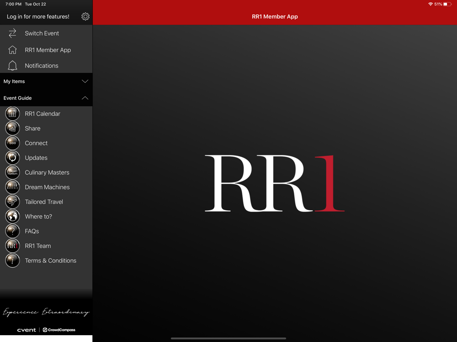The width and height of the screenshot is (457, 342).
Task: Open the Dream Machines entry
Action: point(46,187)
